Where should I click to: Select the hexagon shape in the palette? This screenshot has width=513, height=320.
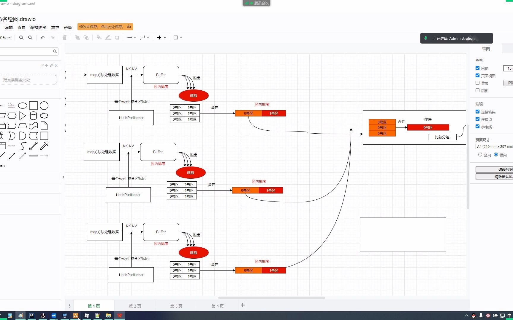point(12,116)
